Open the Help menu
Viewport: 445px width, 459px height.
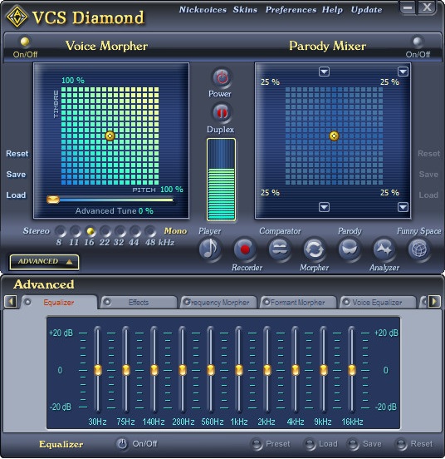332,10
